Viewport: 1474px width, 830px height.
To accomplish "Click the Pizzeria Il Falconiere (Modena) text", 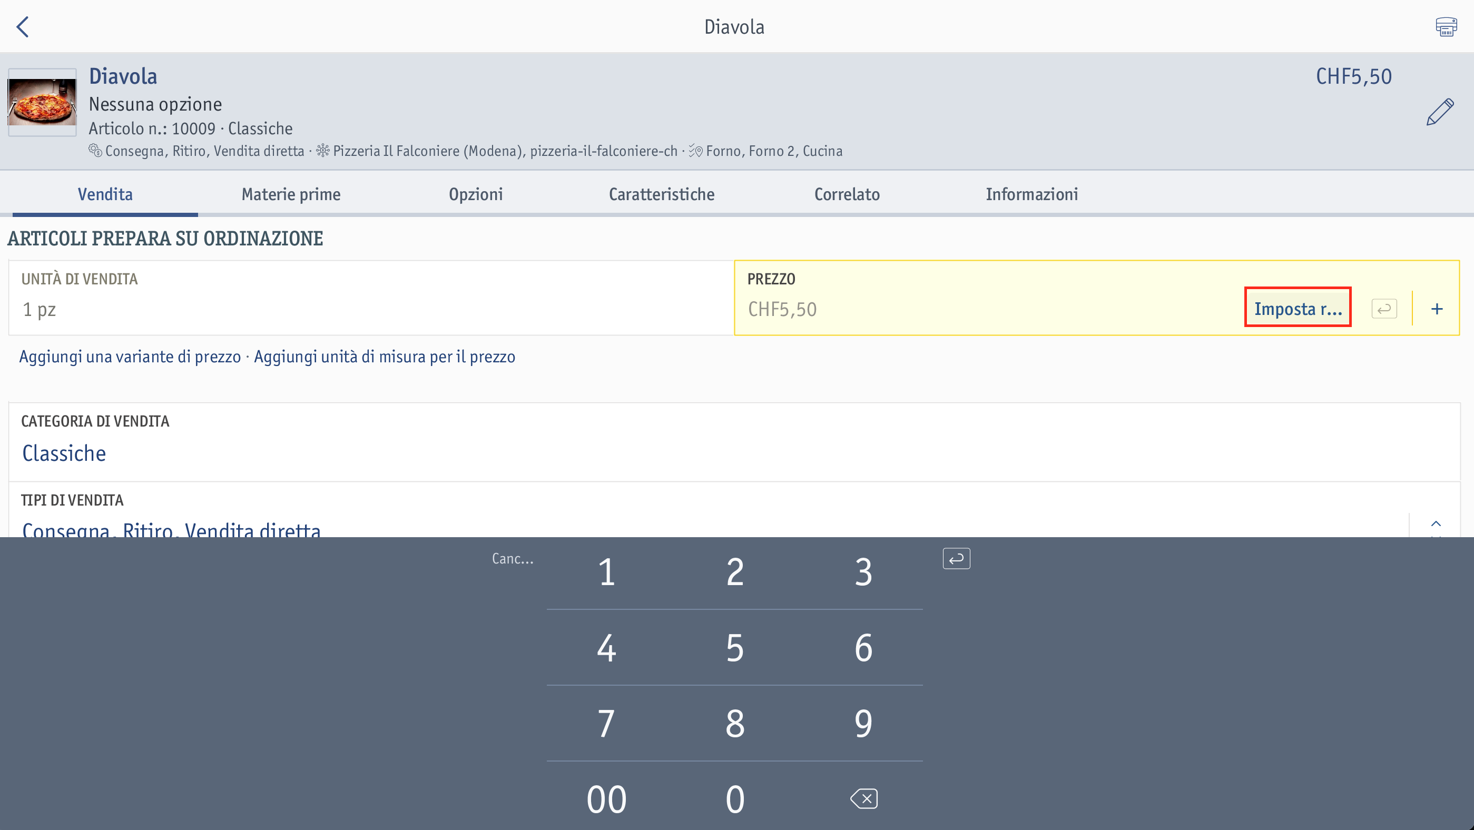I will click(x=429, y=151).
